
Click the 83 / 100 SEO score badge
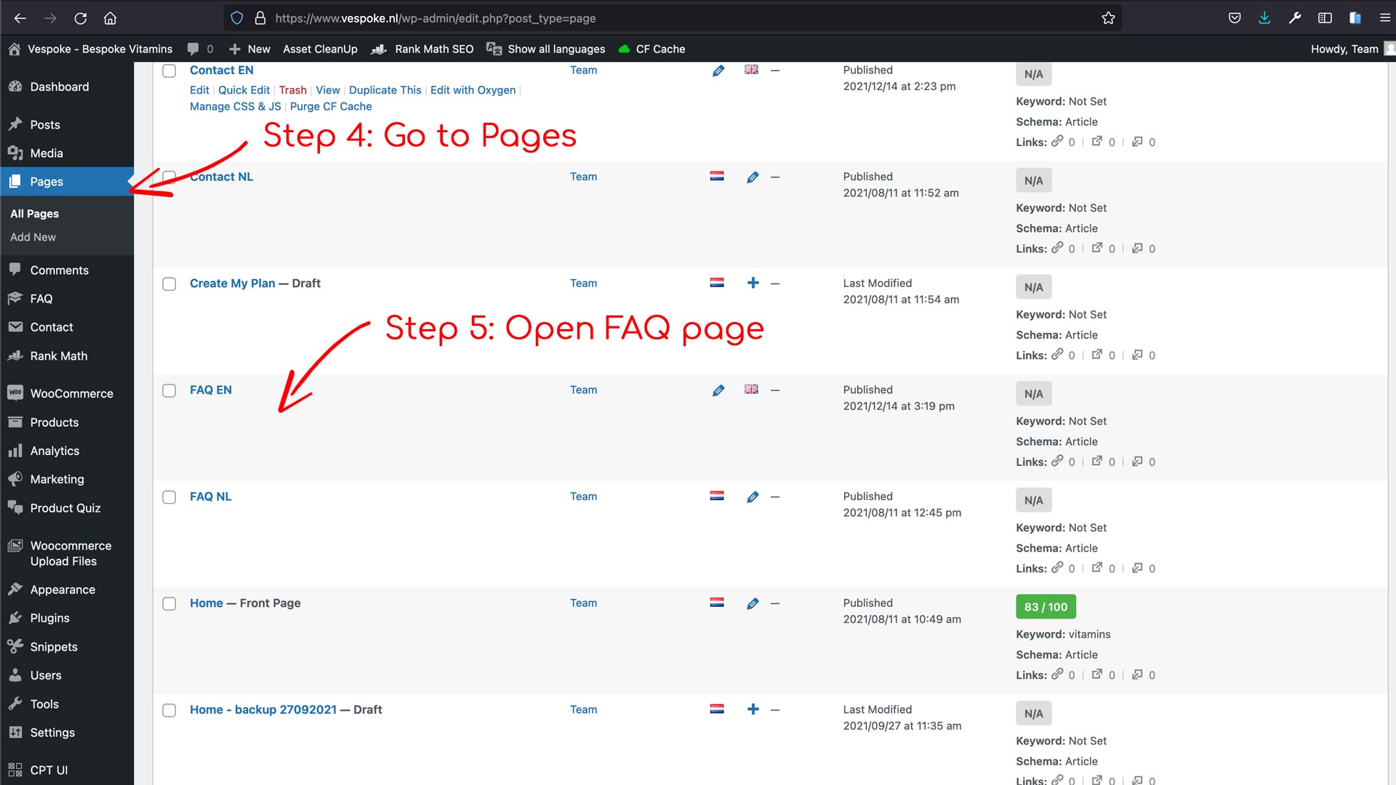(1045, 607)
